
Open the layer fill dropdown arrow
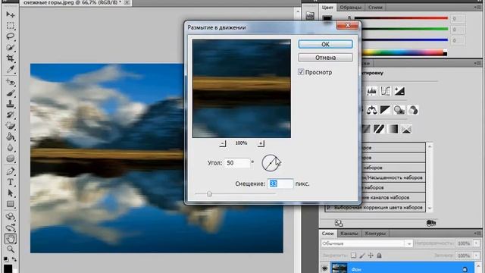coord(477,256)
